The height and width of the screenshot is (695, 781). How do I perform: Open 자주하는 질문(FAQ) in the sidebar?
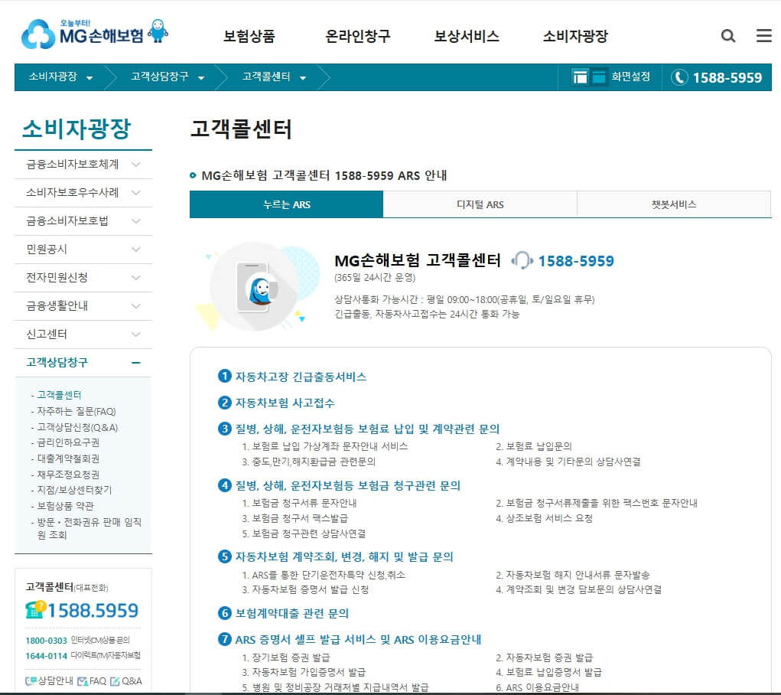coord(76,411)
